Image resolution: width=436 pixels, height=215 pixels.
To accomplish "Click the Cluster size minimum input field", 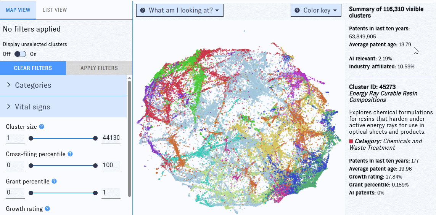I will tap(15, 138).
